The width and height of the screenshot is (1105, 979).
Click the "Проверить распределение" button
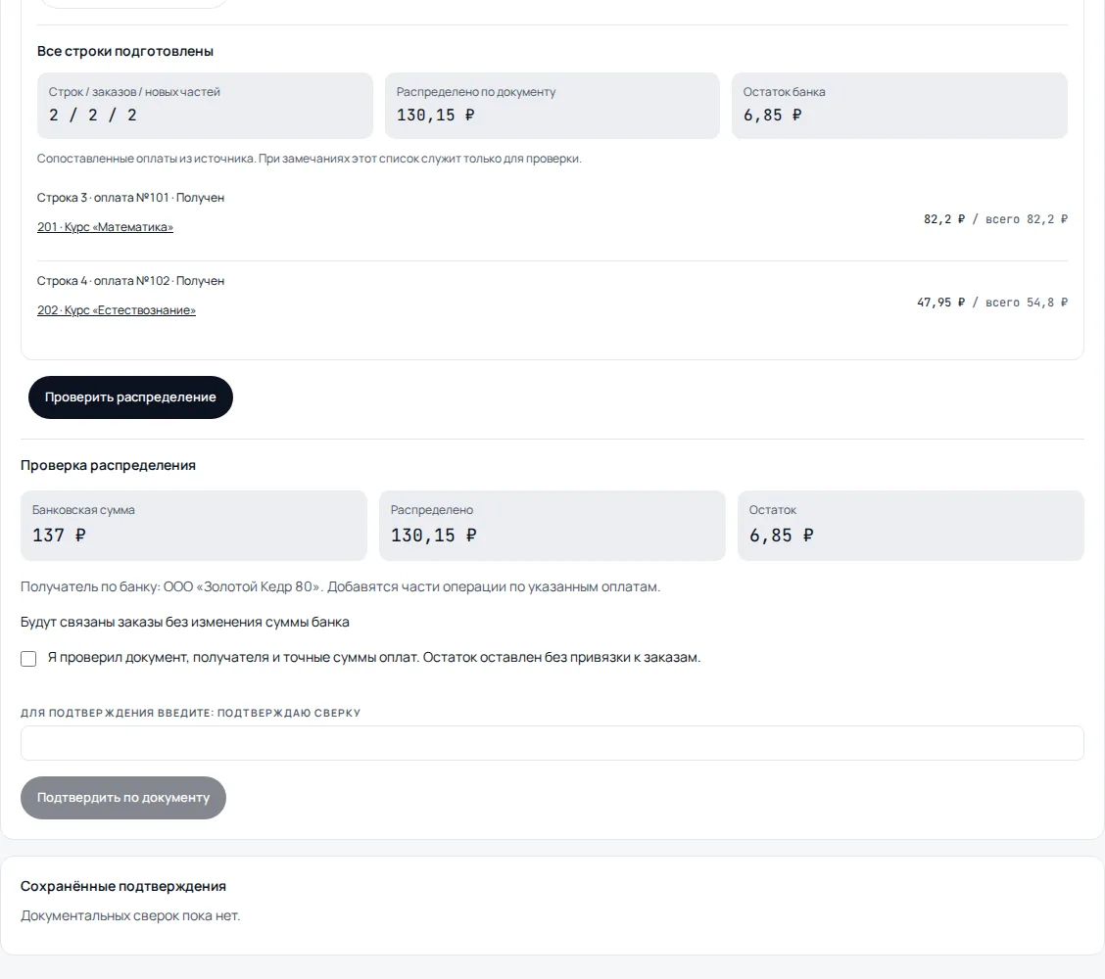point(130,397)
